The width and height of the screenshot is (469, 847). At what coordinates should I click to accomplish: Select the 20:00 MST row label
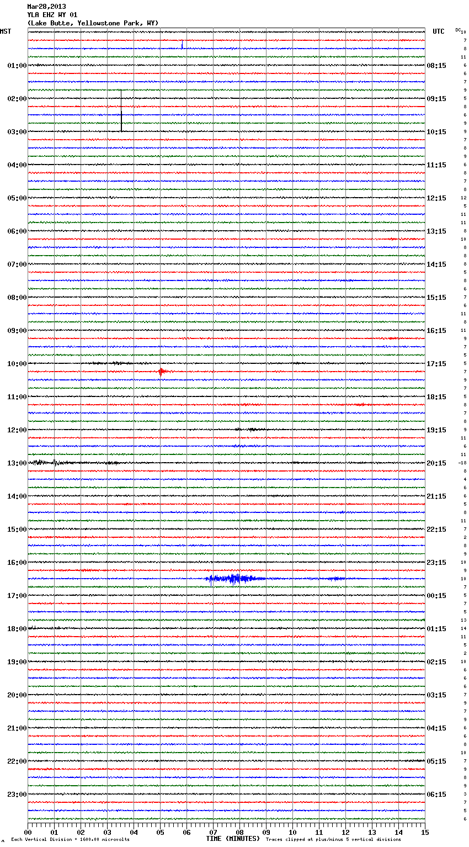[17, 695]
